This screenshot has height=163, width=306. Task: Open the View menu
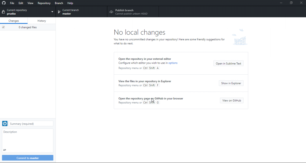(30, 3)
